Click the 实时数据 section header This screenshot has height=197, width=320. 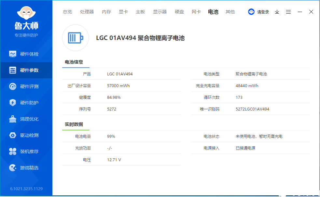pos(74,124)
